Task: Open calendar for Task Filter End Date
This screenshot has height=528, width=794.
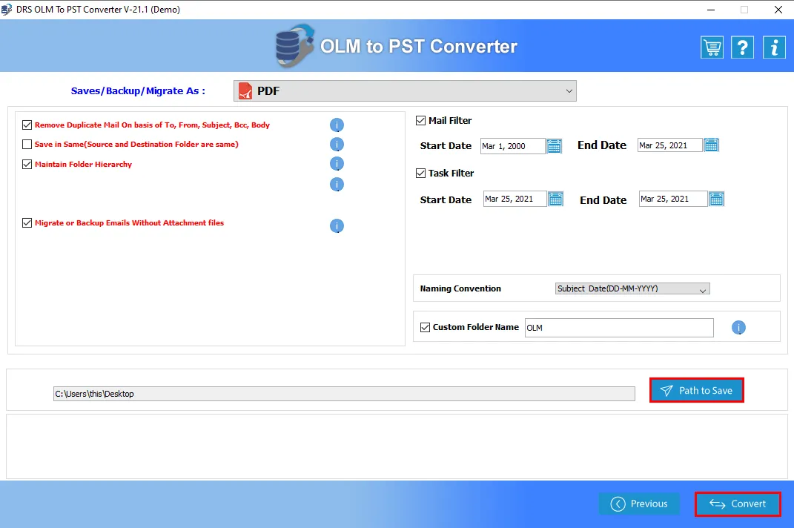Action: pos(716,199)
